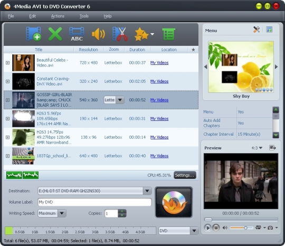The height and width of the screenshot is (246, 285).
Task: Open dropdown arrow beside stars icon
Action: [x=153, y=34]
